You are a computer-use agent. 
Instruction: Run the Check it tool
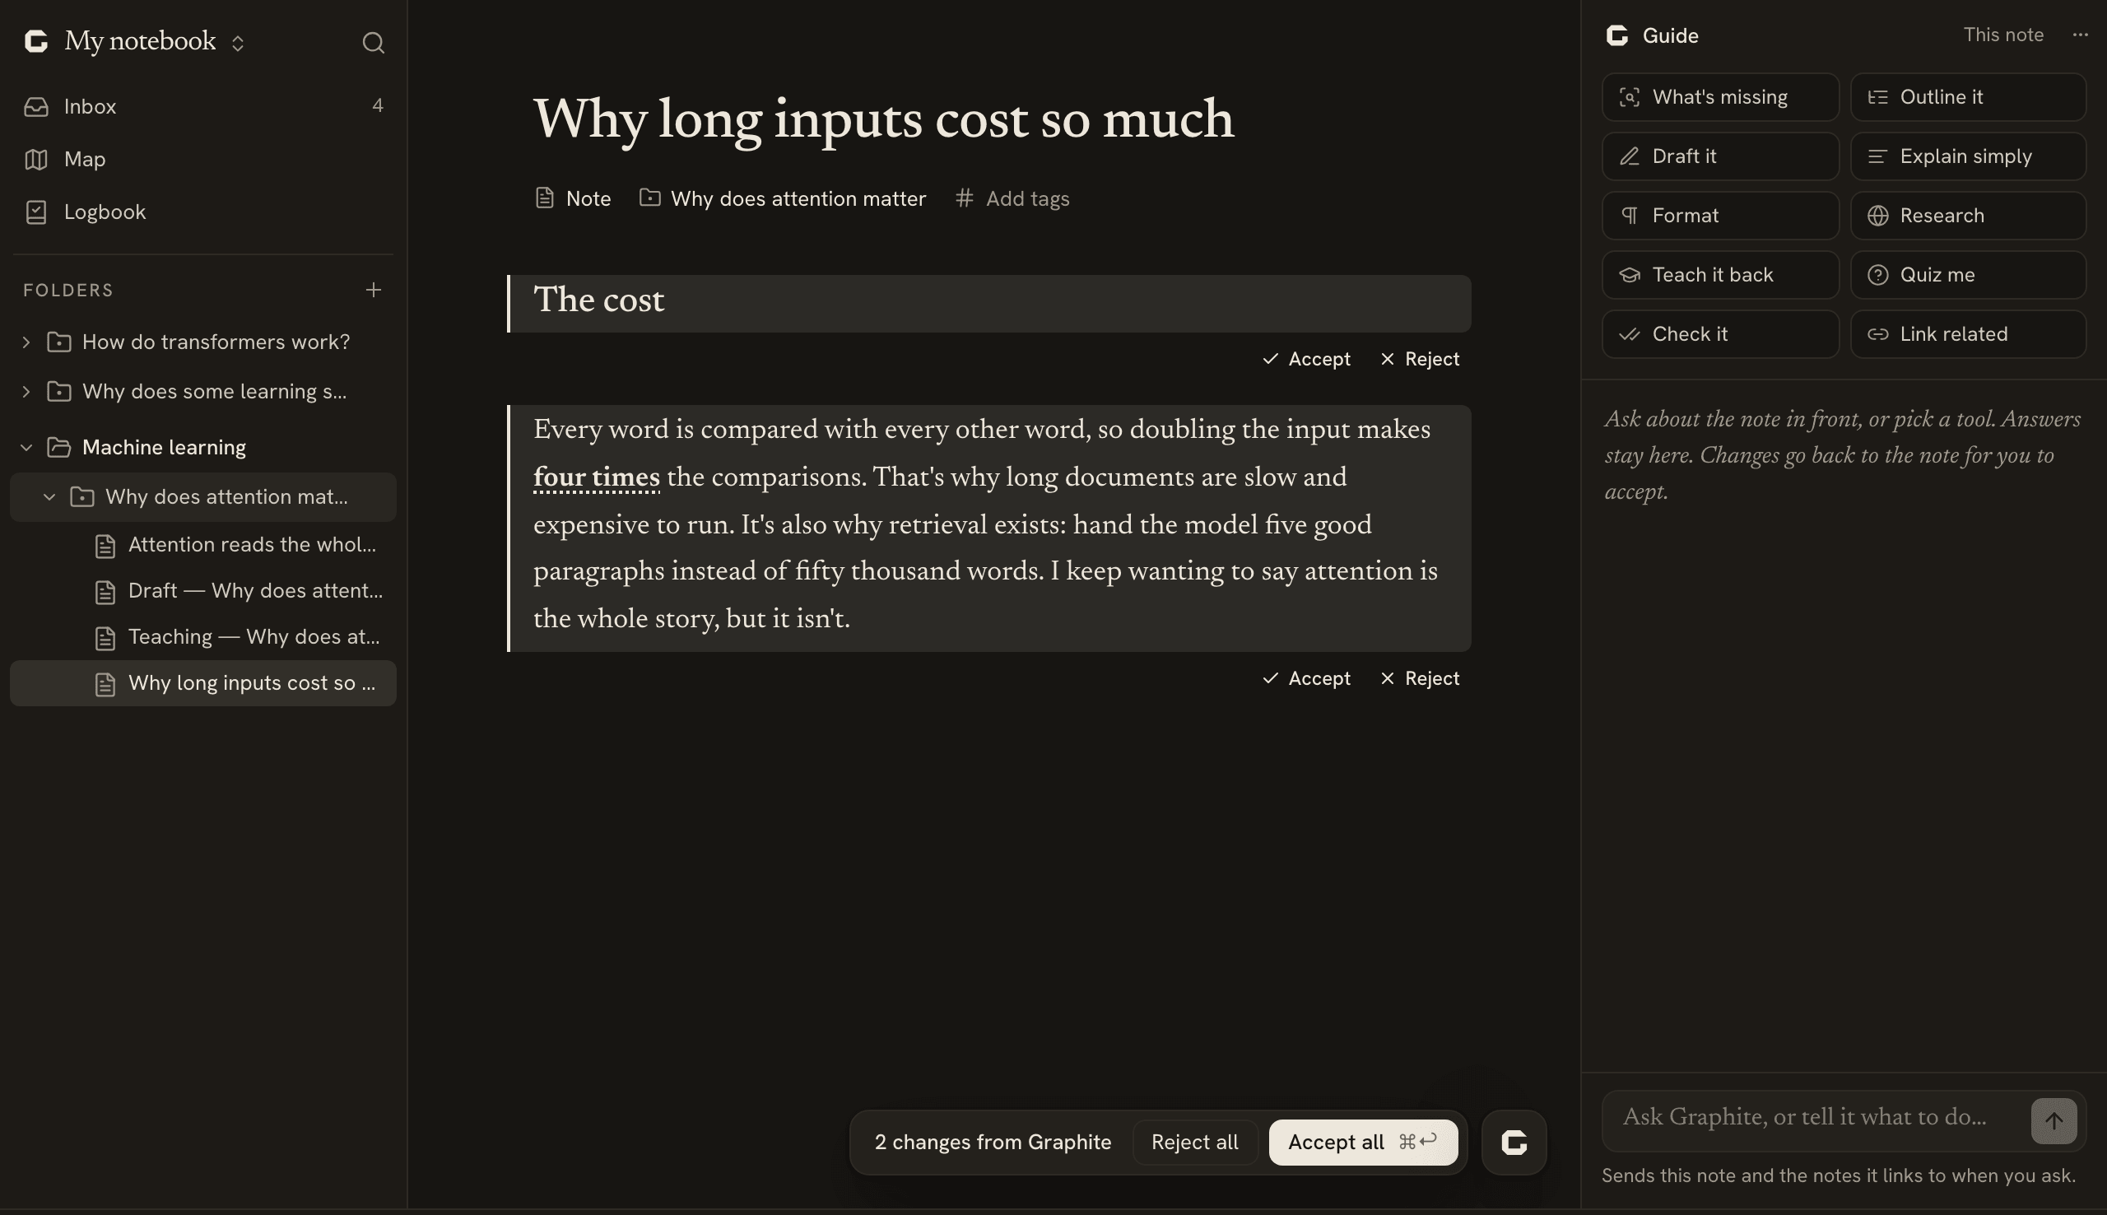click(x=1720, y=333)
